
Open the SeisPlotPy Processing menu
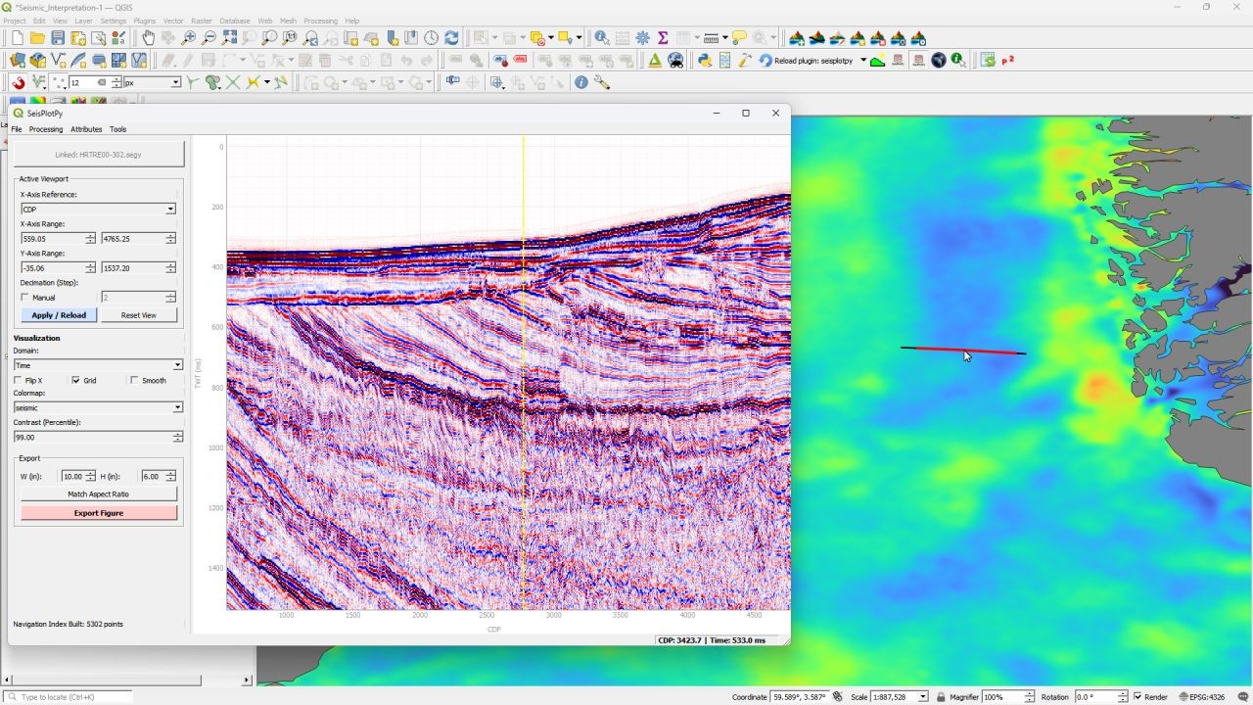tap(46, 129)
